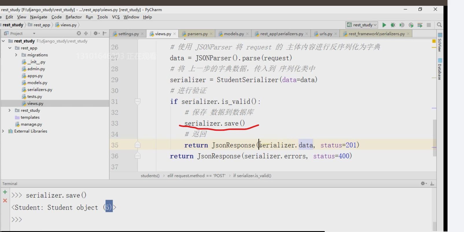
Task: Close terminal session with red X
Action: [x=5, y=200]
